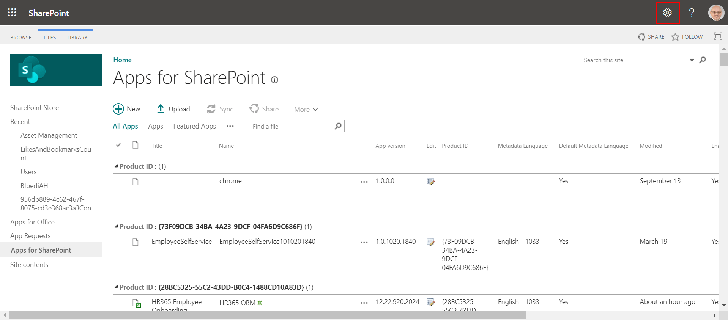Click the Sync icon
This screenshot has width=728, height=320.
tap(211, 109)
